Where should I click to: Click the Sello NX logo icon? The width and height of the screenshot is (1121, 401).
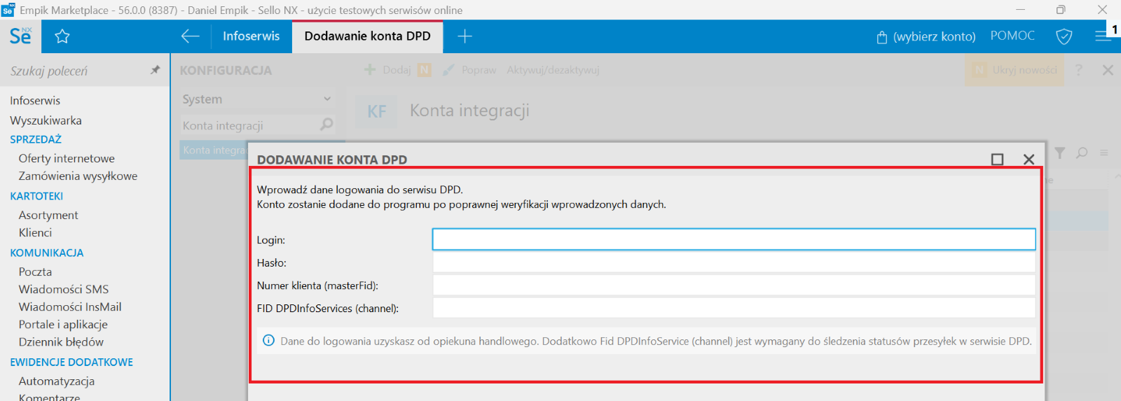tap(20, 36)
